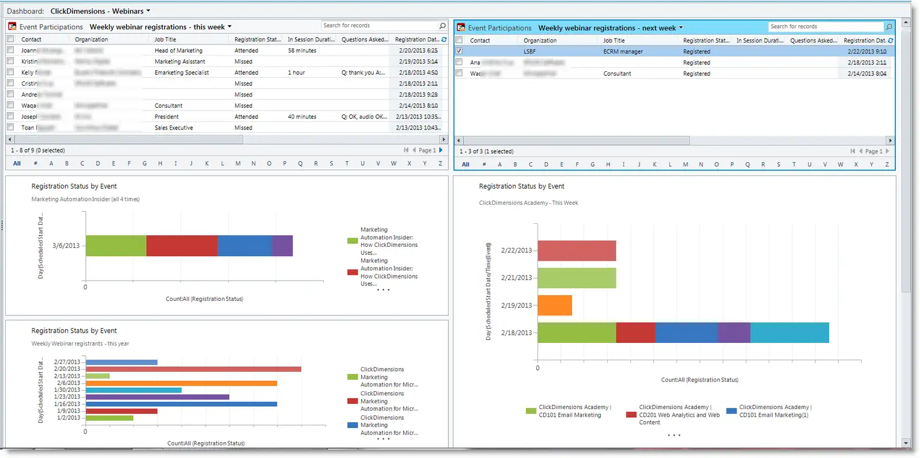Image resolution: width=920 pixels, height=458 pixels.
Task: Click the scroll-right arrow under the next week grid
Action: click(x=890, y=140)
